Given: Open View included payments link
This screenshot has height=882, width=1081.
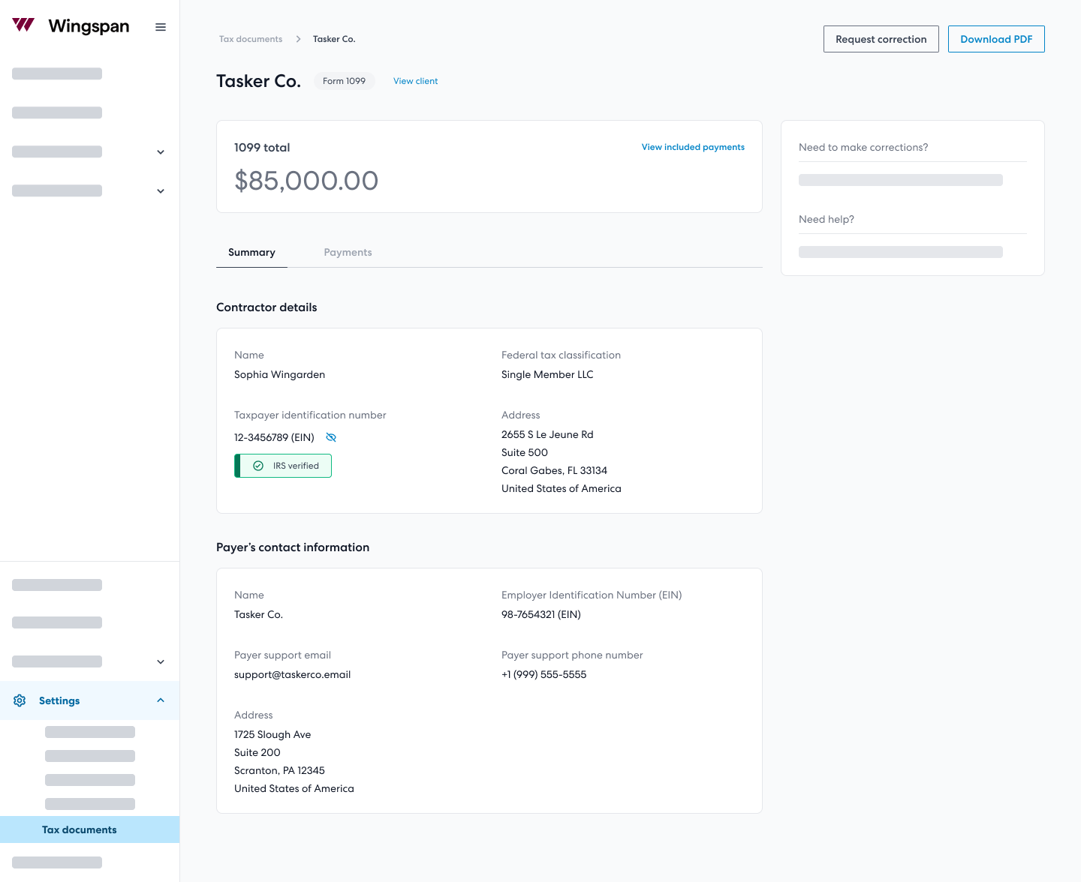Looking at the screenshot, I should tap(693, 147).
